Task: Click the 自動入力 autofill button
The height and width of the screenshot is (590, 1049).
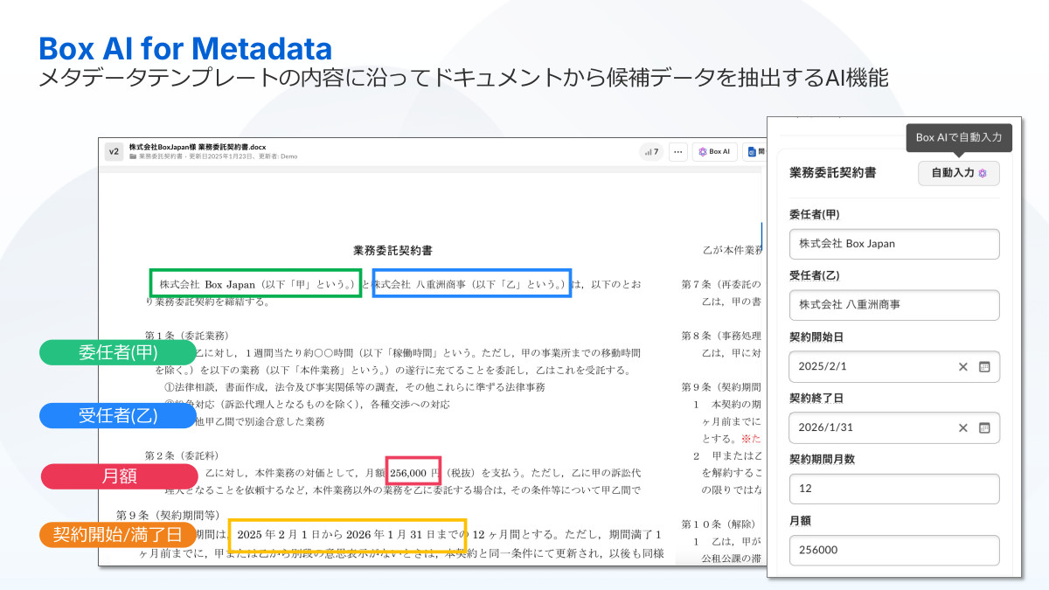Action: coord(958,173)
